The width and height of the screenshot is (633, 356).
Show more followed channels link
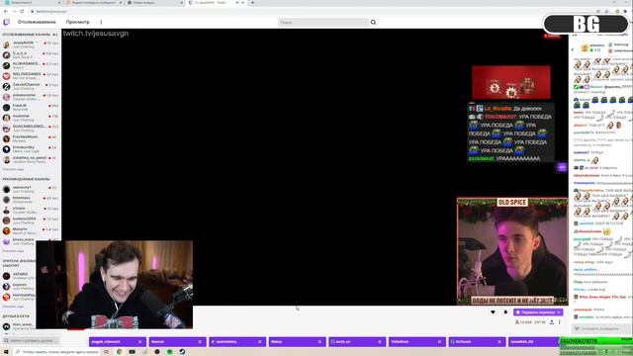pos(13,169)
